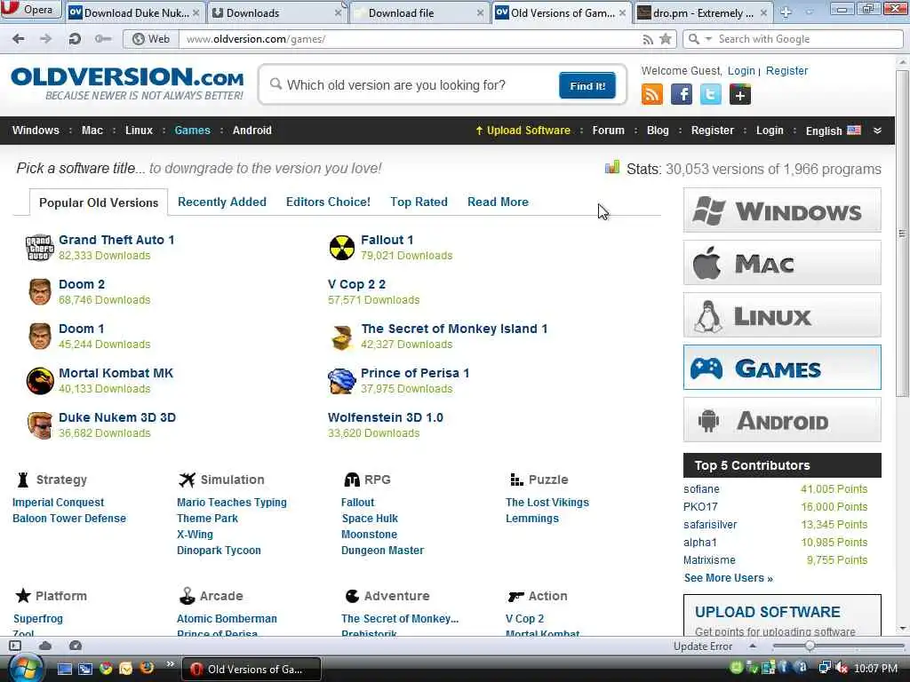Screen dimensions: 910x682
Task: Switch to Download Duke Nukem tab
Action: tap(134, 12)
